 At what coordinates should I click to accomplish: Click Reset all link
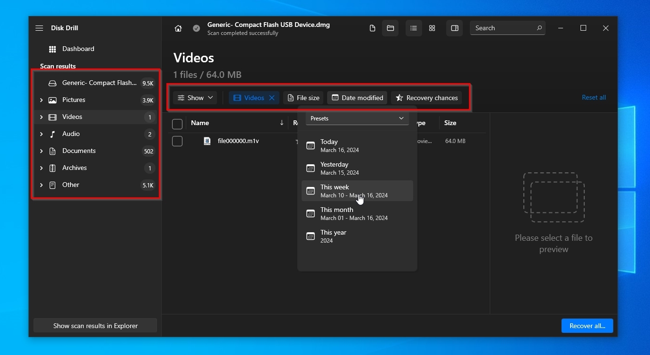point(594,97)
